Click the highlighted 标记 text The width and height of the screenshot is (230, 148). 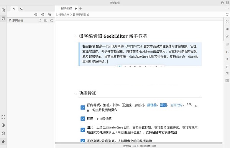point(163,105)
